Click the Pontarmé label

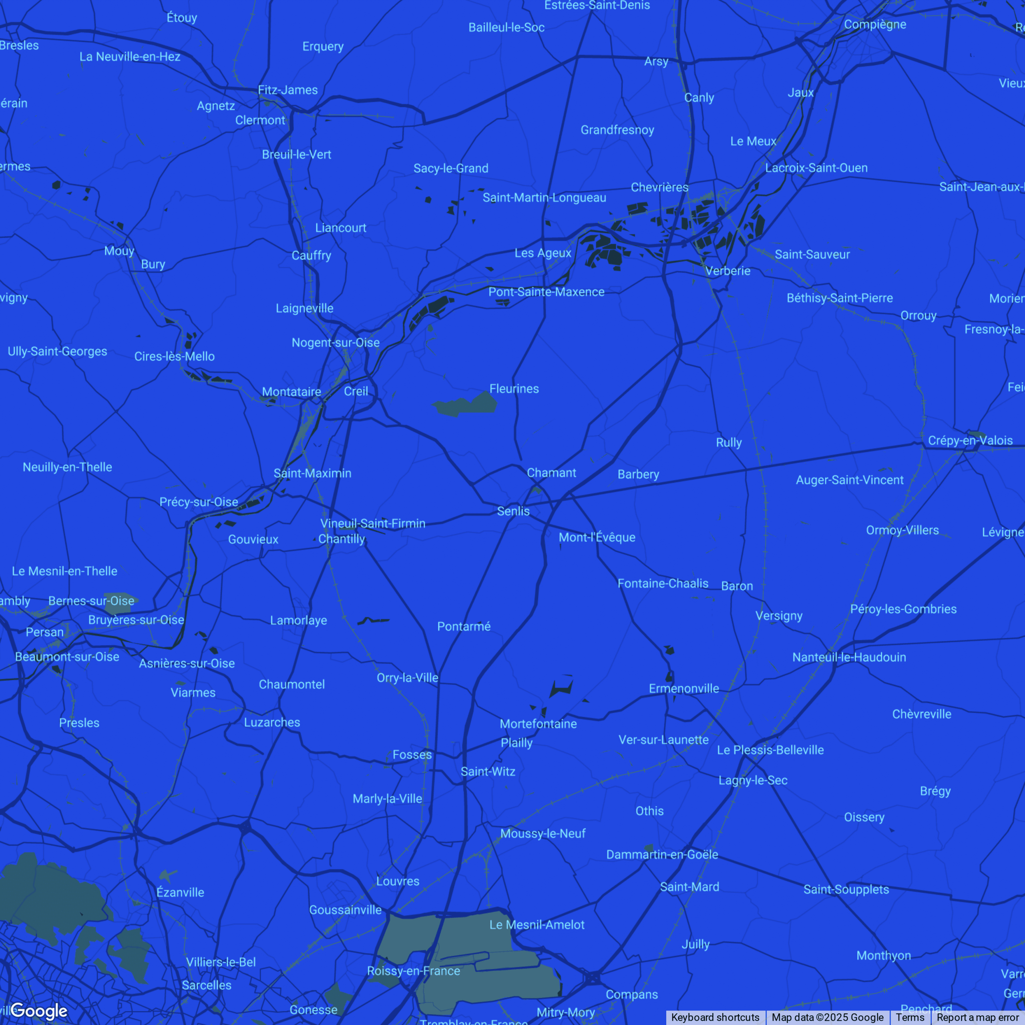click(464, 626)
